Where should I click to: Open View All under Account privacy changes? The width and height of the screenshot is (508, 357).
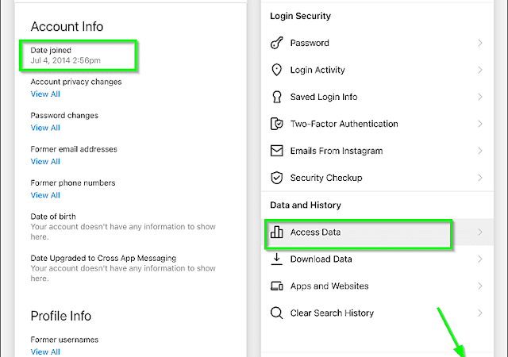tap(45, 94)
